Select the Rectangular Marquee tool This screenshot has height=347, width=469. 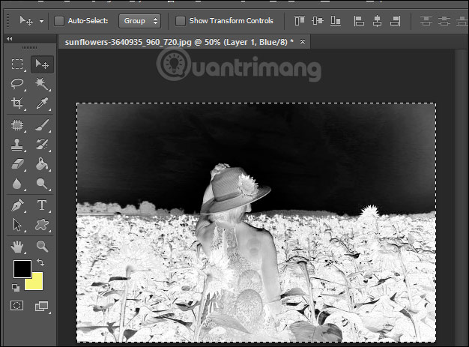(17, 64)
